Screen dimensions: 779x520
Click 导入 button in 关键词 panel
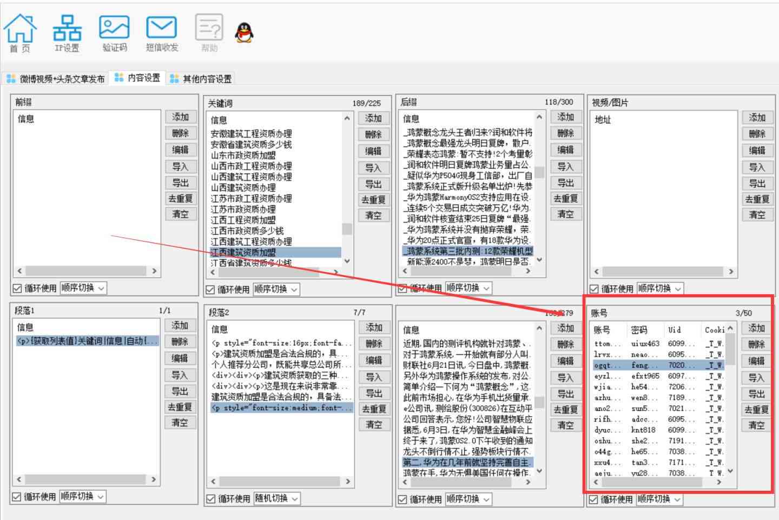[373, 168]
